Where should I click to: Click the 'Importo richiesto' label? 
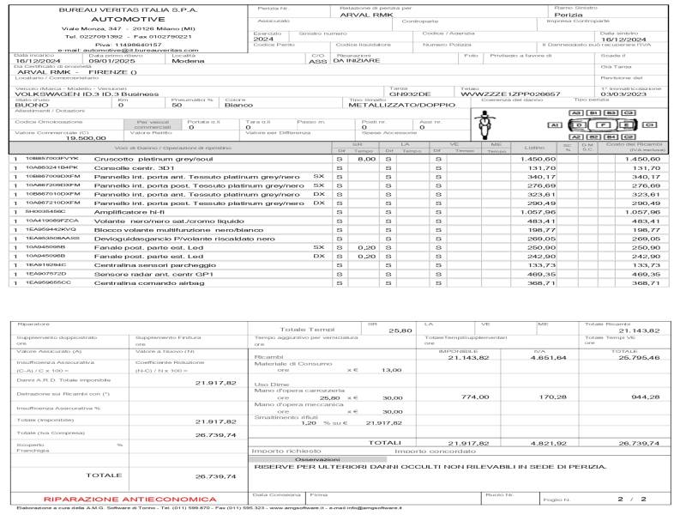(x=286, y=451)
